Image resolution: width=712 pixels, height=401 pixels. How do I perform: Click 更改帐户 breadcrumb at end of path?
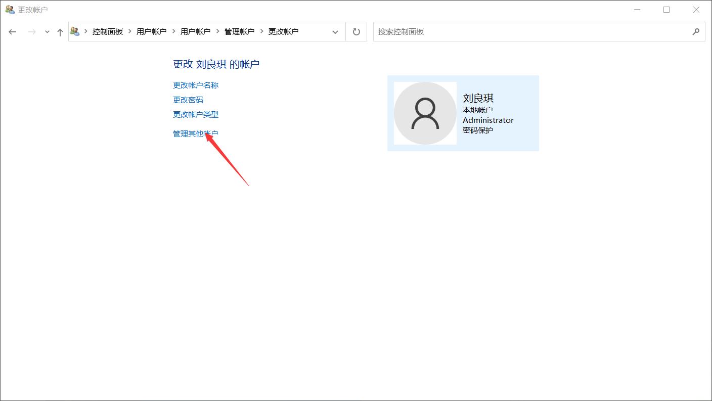(283, 31)
